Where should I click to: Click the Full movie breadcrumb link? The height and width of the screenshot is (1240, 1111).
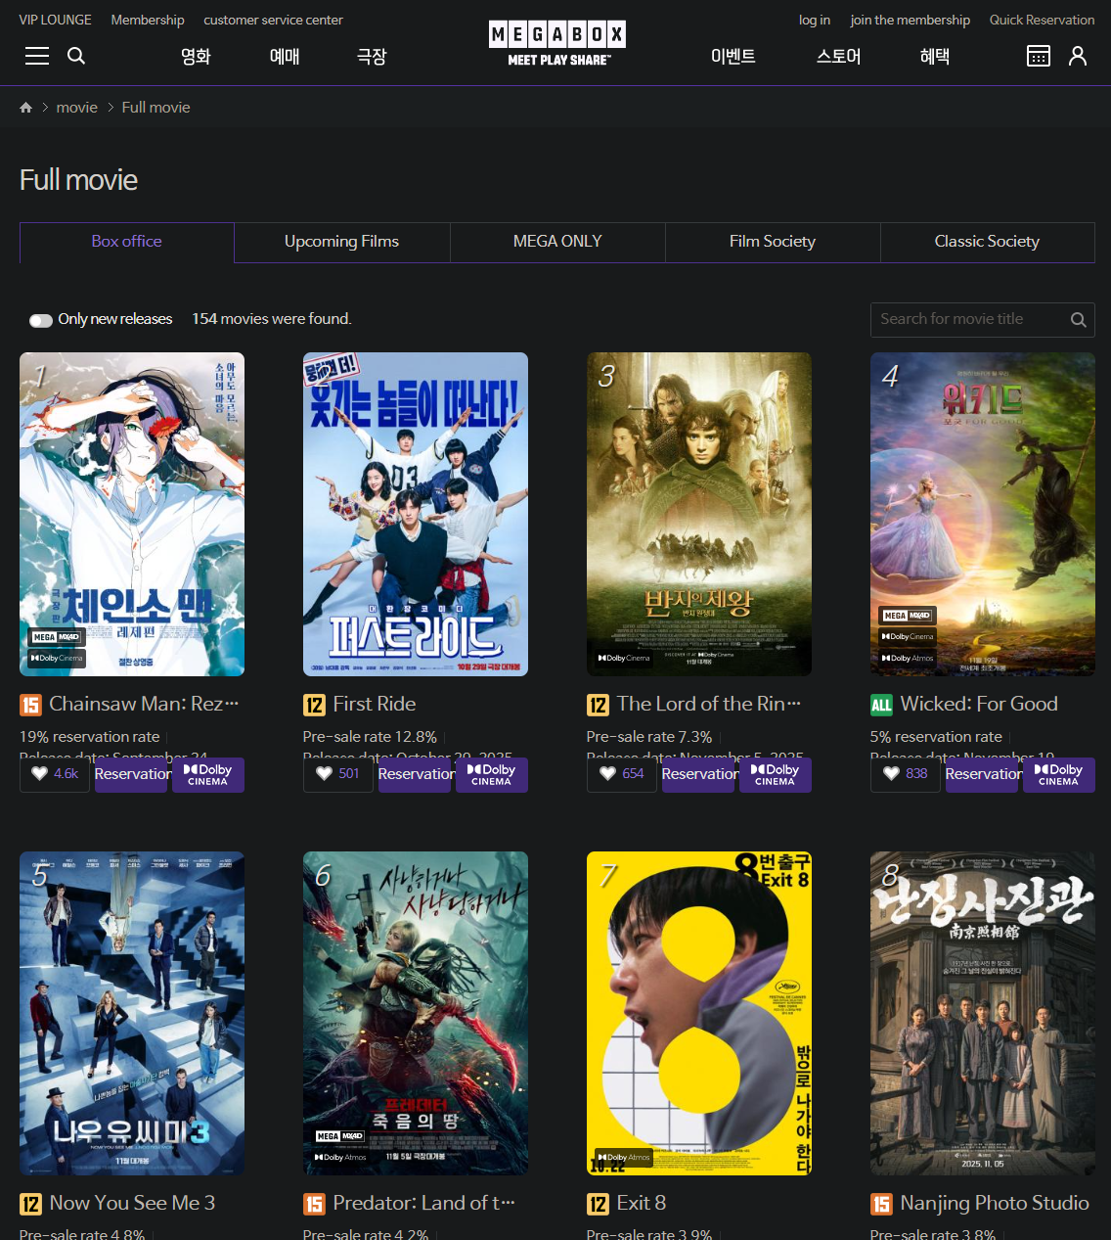point(156,108)
